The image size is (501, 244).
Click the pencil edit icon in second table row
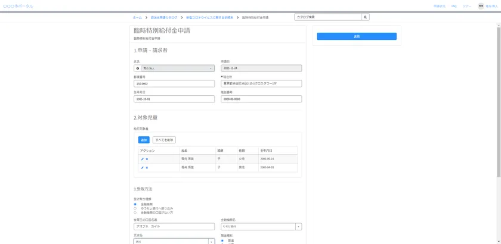click(x=142, y=168)
